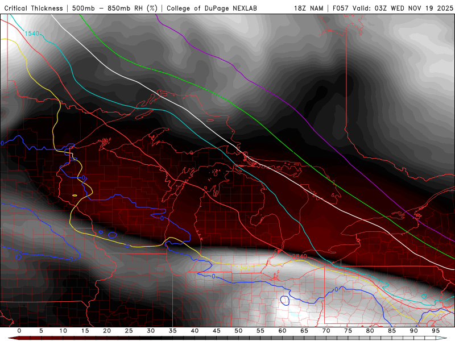Pick the "20" label on the color scale
This screenshot has width=455, height=341.
107,331
